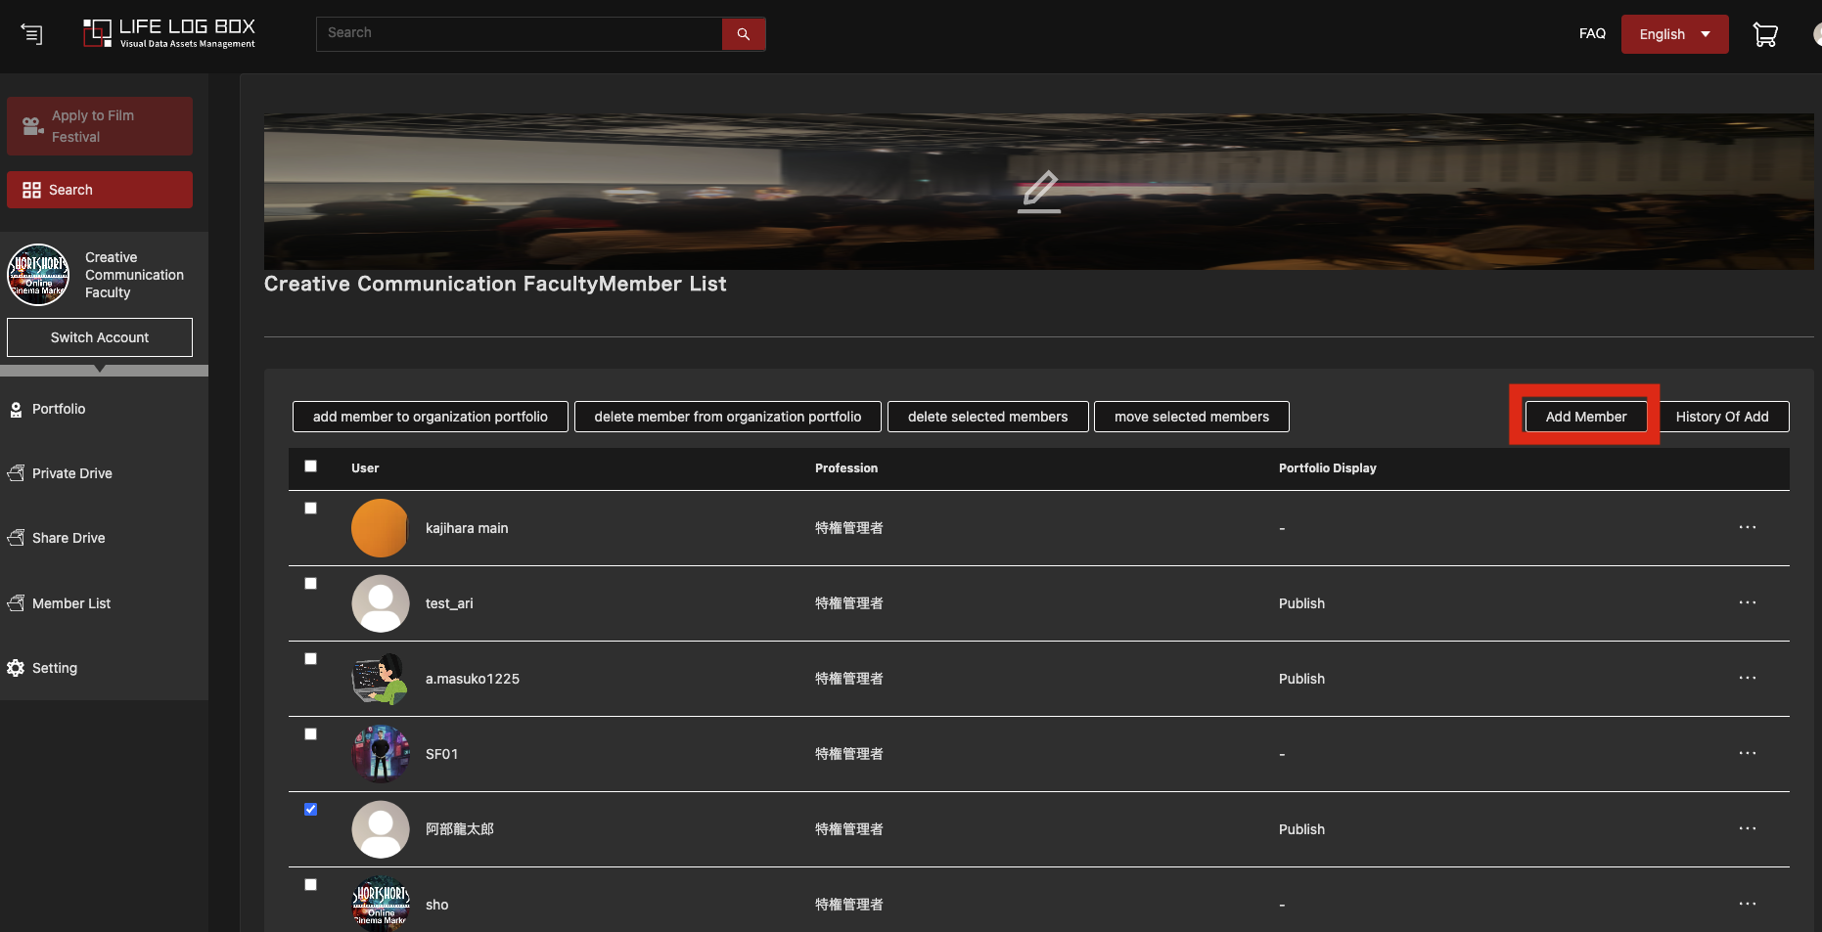Open Apply to Film Festival

100,126
